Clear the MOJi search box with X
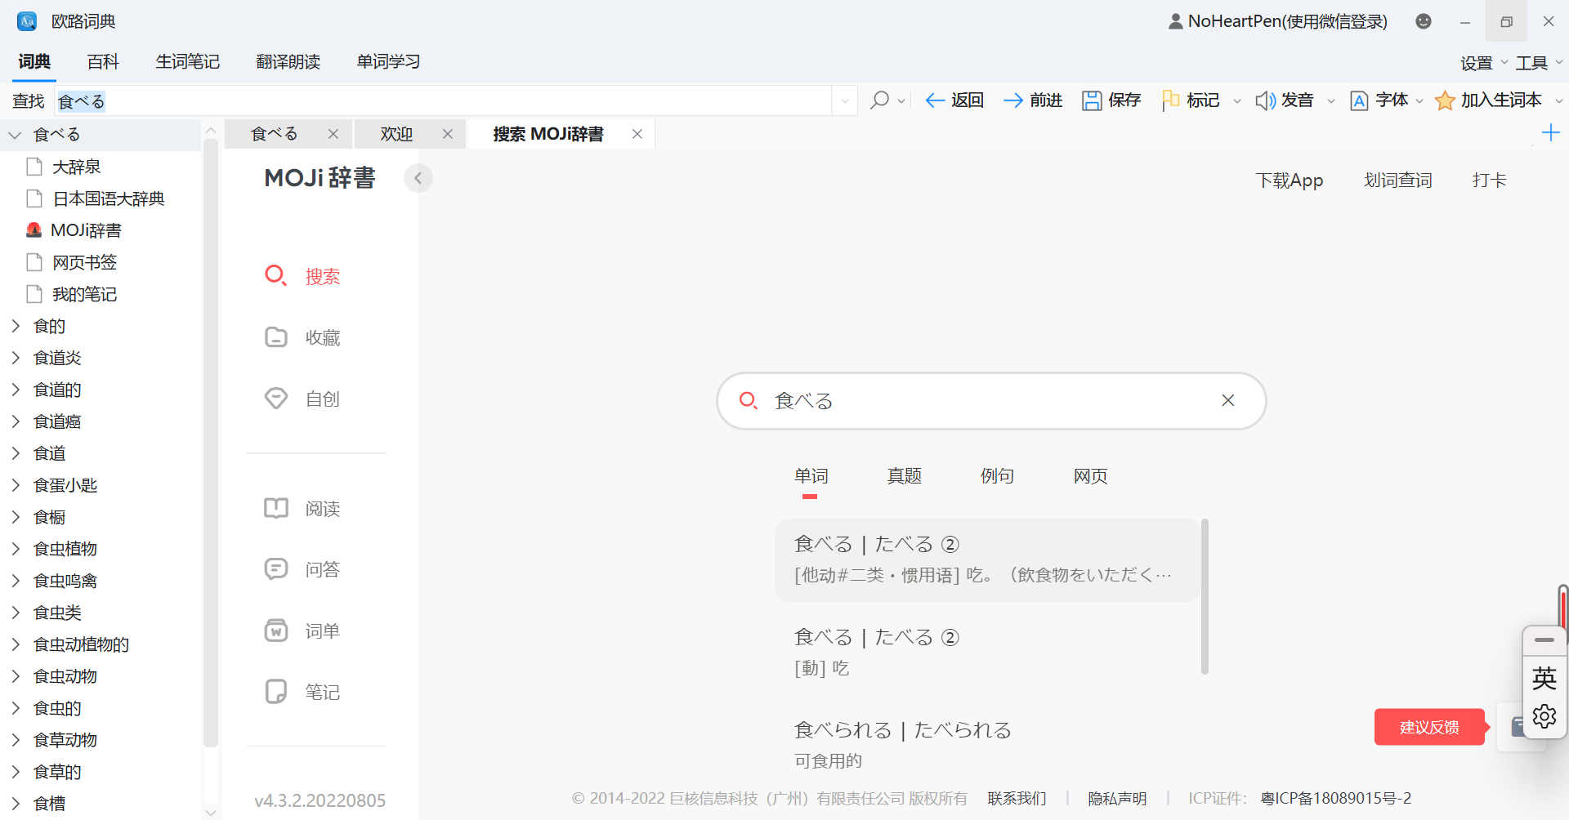Screen dimensions: 1569x820 pos(1227,400)
